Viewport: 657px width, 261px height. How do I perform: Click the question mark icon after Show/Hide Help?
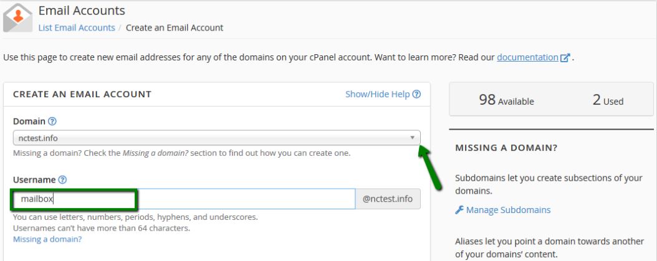pos(416,95)
